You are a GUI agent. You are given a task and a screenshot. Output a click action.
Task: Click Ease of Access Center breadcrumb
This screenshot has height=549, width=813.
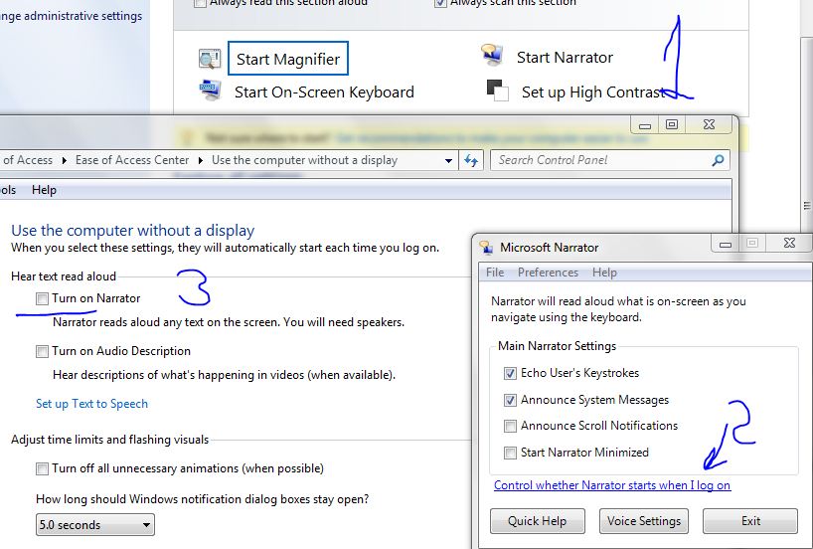[x=132, y=160]
